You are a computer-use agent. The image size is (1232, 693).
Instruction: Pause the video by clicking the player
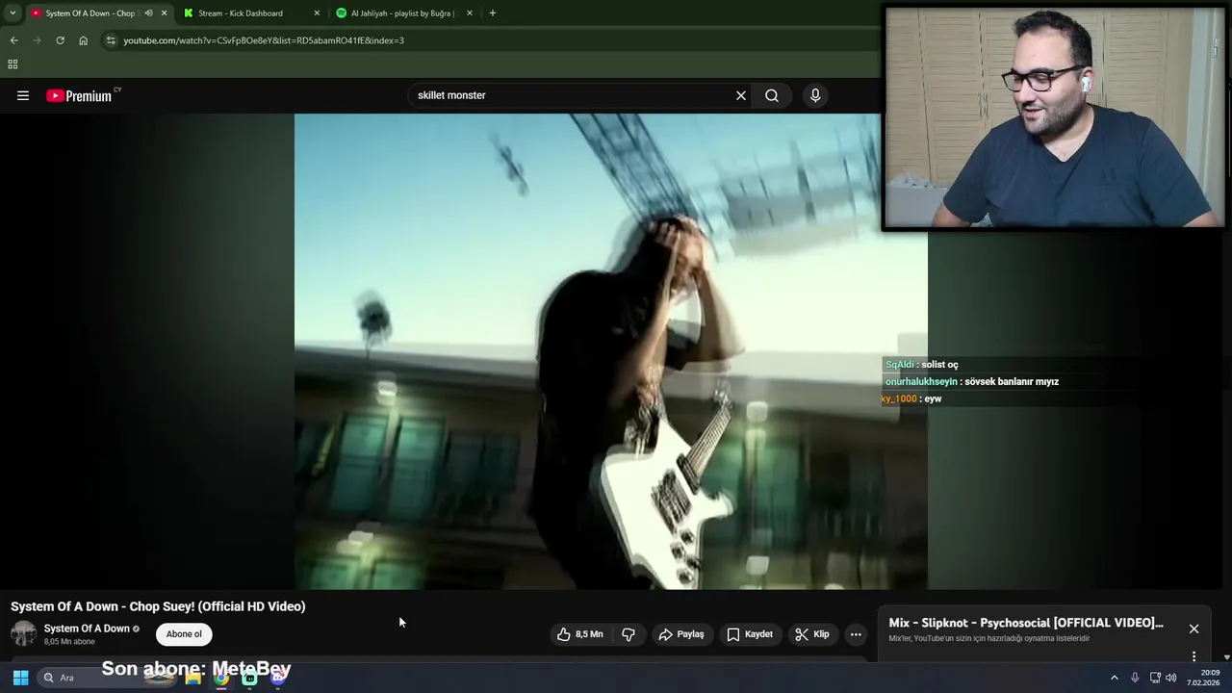point(611,351)
